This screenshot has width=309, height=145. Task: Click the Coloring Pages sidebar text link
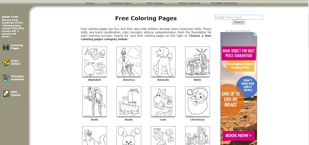coord(17,47)
